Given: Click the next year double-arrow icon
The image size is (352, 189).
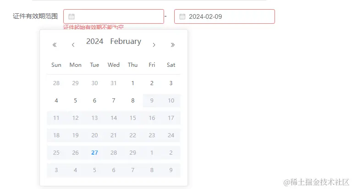Looking at the screenshot, I should click(173, 45).
